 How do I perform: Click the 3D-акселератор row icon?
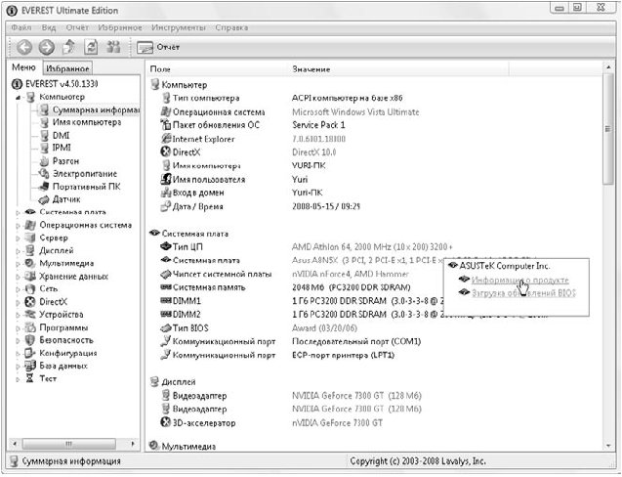pos(165,422)
